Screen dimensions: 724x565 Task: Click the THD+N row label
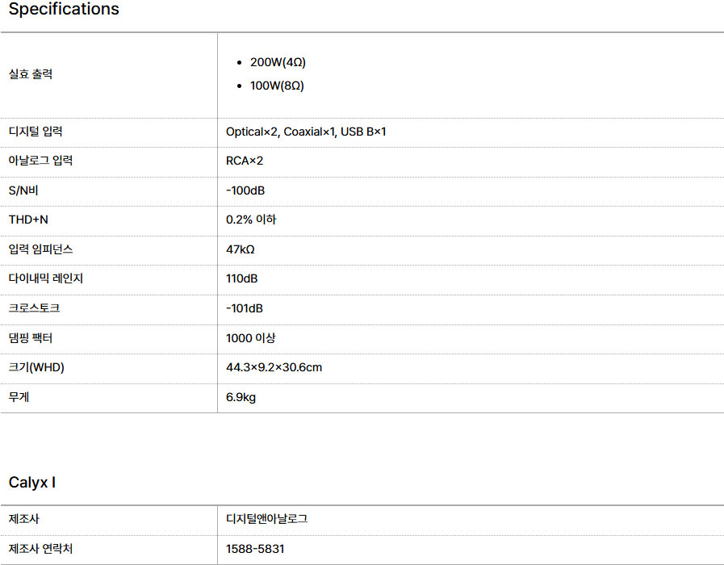29,220
